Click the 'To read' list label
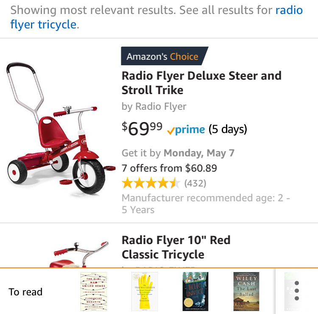This screenshot has height=314, width=318. [25, 292]
